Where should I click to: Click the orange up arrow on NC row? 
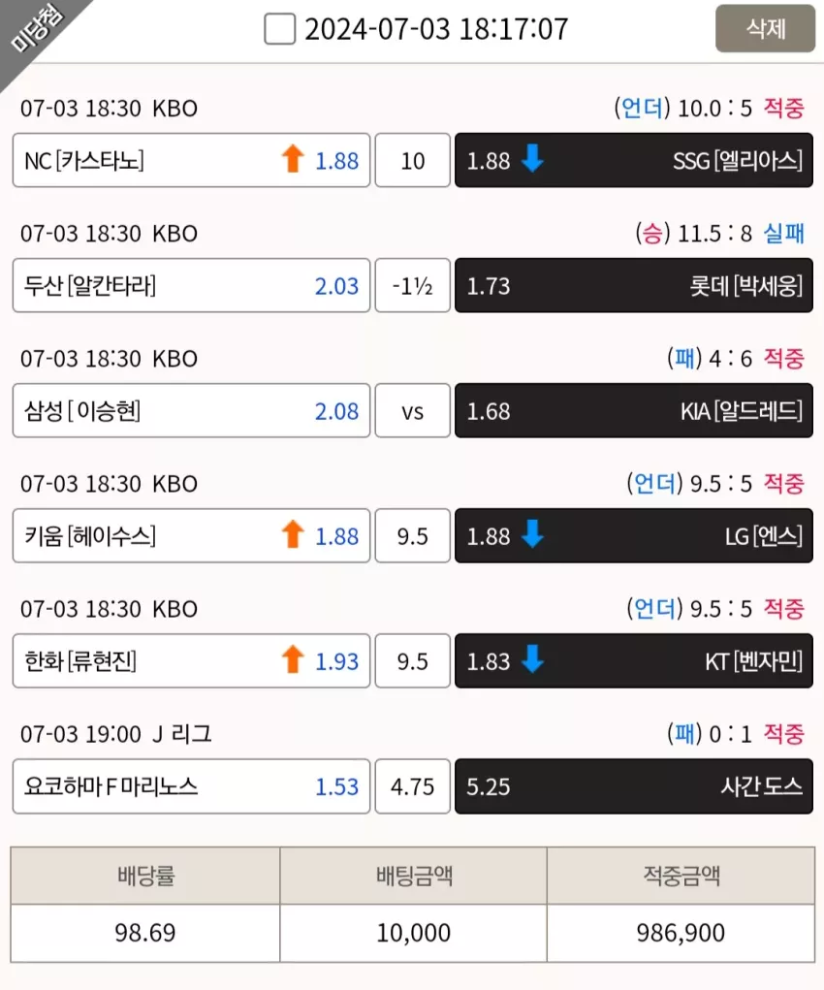[293, 159]
